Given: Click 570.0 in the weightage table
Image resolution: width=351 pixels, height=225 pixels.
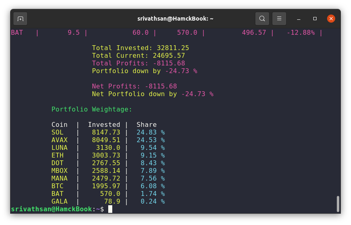Looking at the screenshot, I should pos(110,194).
